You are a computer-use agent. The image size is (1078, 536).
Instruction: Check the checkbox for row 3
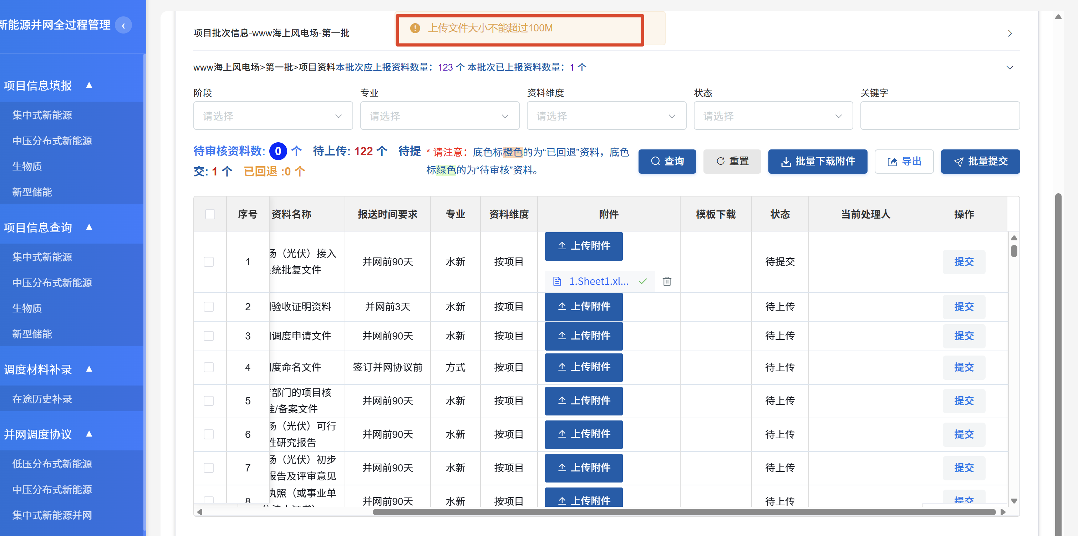[208, 336]
